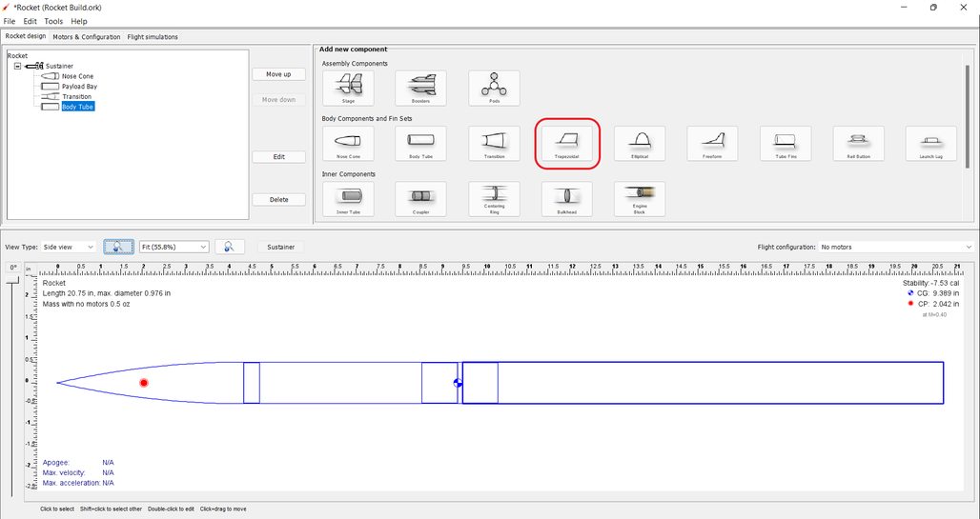Screen dimensions: 980x519
Task: Open the Tools menu
Action: click(x=53, y=21)
